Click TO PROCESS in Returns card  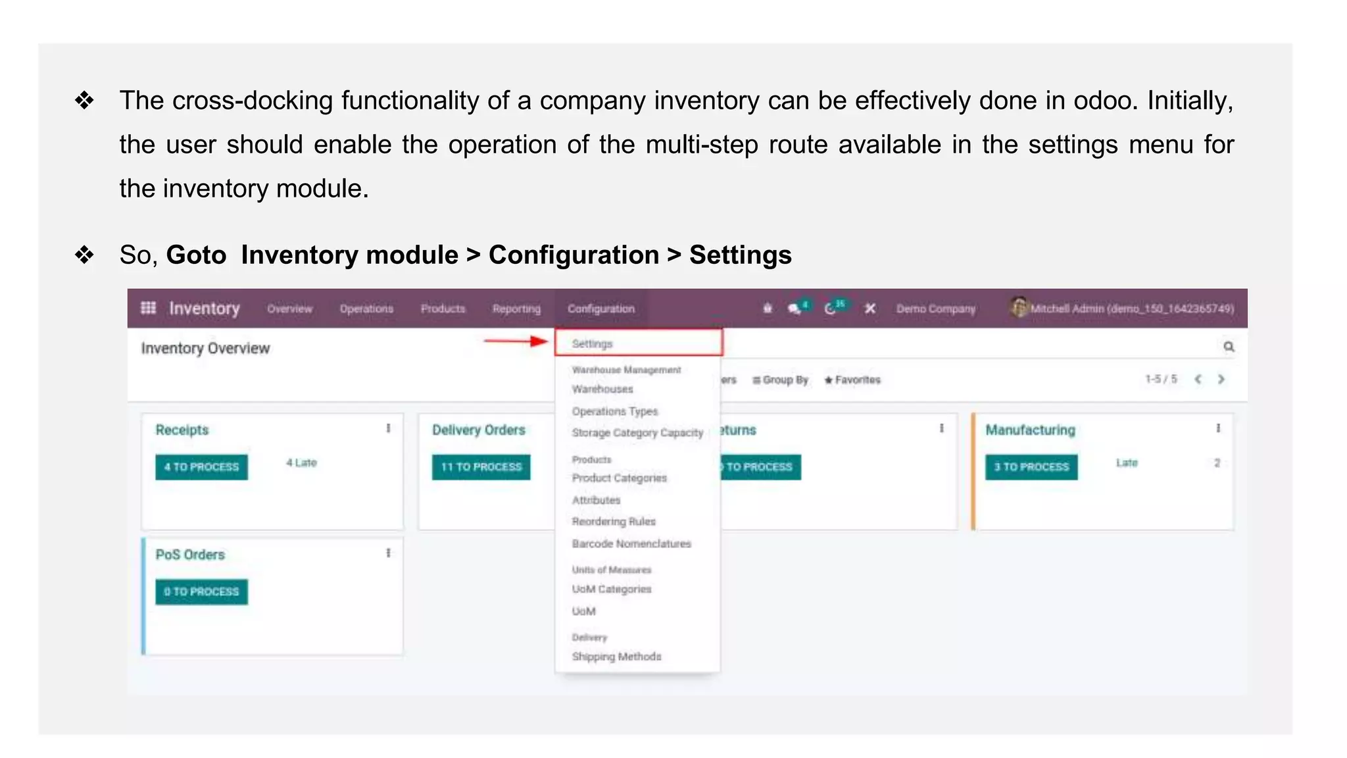pos(760,467)
